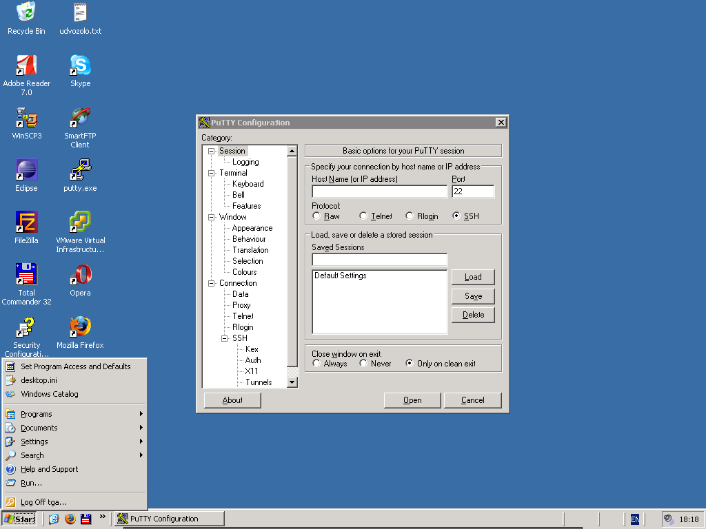The height and width of the screenshot is (529, 706).
Task: Choose Log Off tga... in Start menu
Action: (x=74, y=502)
